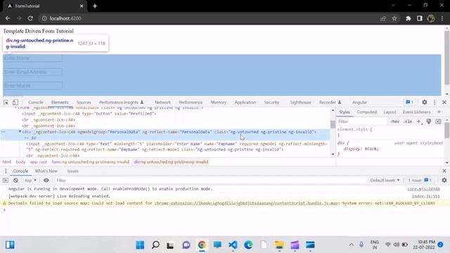Switch to the Console panel tab
Image resolution: width=450 pixels, height=253 pixels.
36,102
